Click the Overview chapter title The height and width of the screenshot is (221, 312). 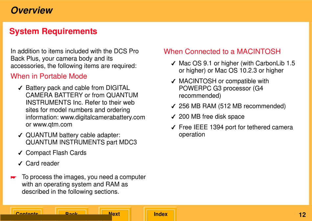click(32, 10)
